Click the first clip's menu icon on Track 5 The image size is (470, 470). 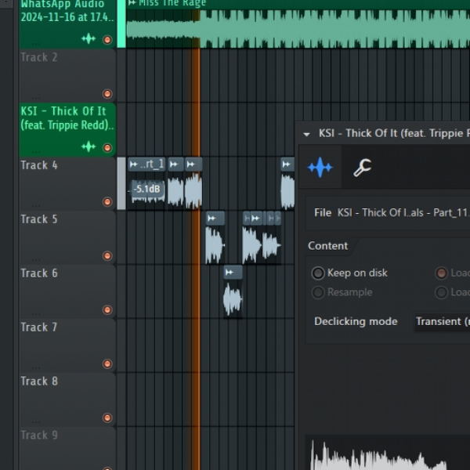coord(211,219)
